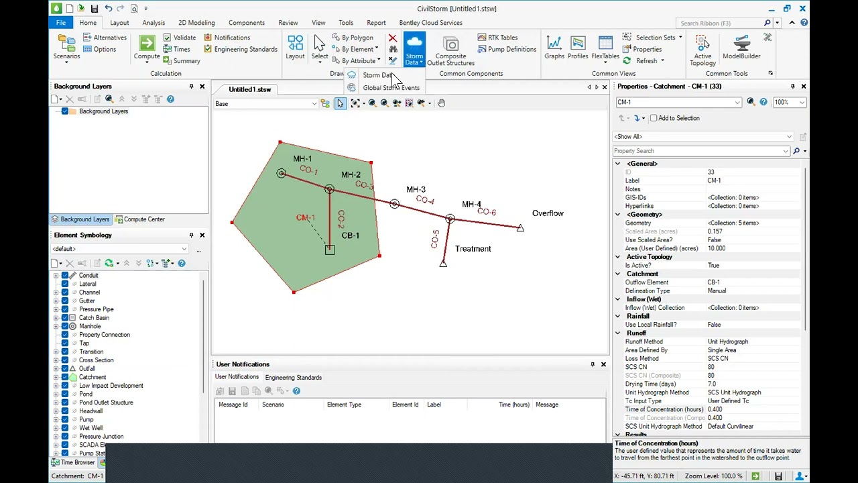The height and width of the screenshot is (483, 858).
Task: Click the SCS CN value 80
Action: (x=753, y=367)
